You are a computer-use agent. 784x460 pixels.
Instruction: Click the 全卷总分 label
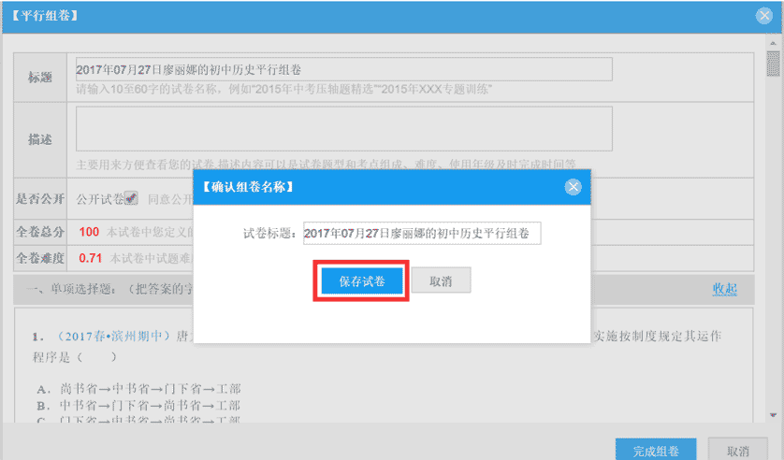pos(40,232)
